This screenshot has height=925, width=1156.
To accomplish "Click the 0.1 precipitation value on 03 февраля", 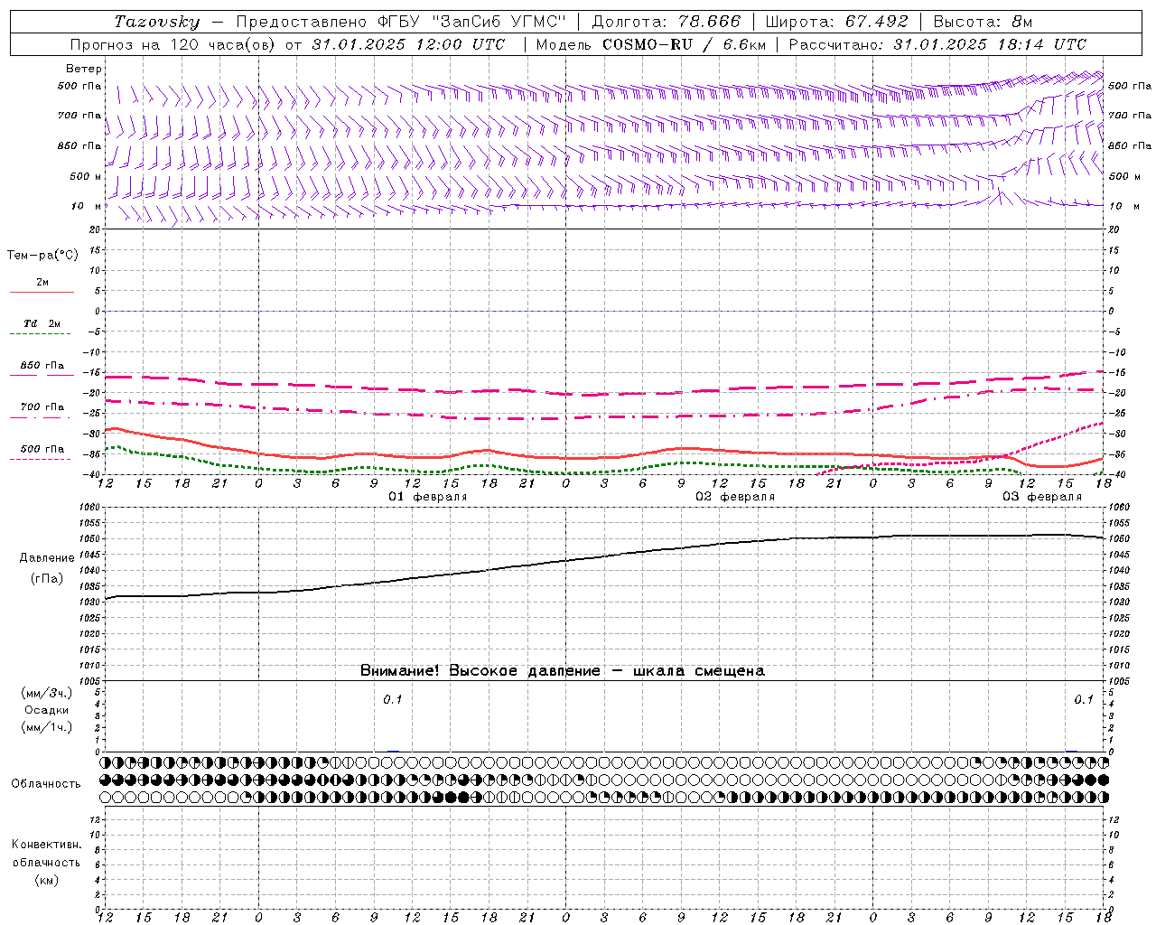I will tap(1084, 700).
